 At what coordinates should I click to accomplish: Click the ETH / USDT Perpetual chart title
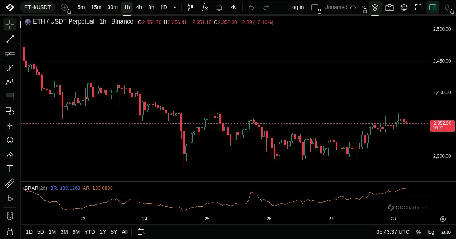(x=63, y=22)
